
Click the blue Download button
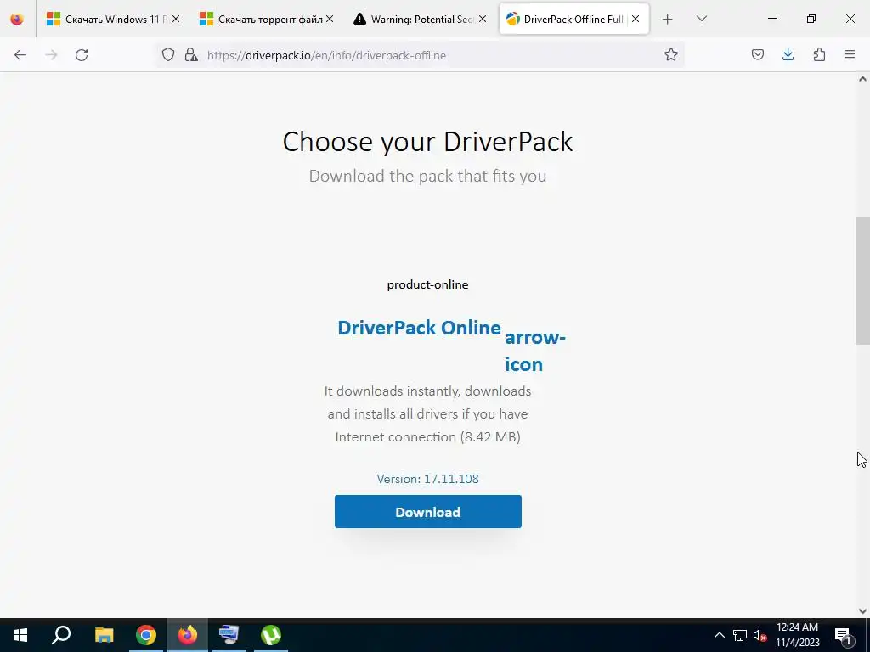pyautogui.click(x=428, y=512)
